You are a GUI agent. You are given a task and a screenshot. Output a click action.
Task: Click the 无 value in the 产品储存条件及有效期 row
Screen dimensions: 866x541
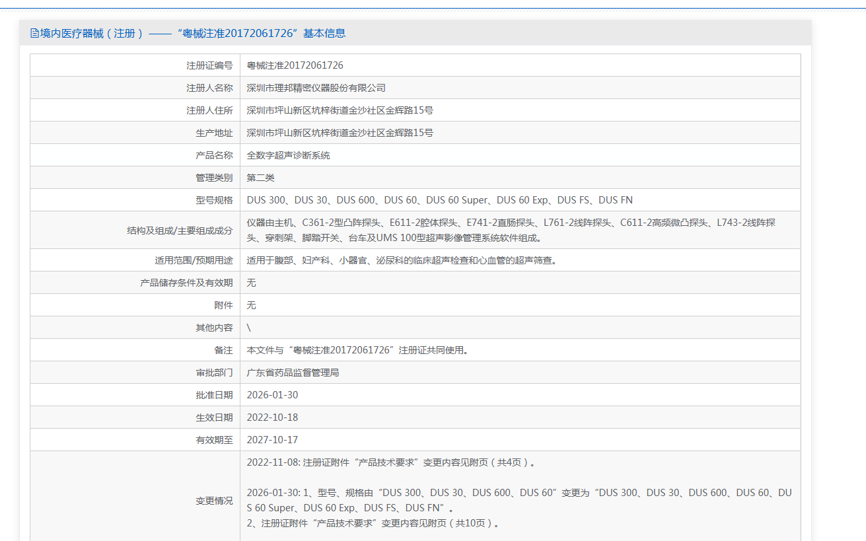(251, 283)
